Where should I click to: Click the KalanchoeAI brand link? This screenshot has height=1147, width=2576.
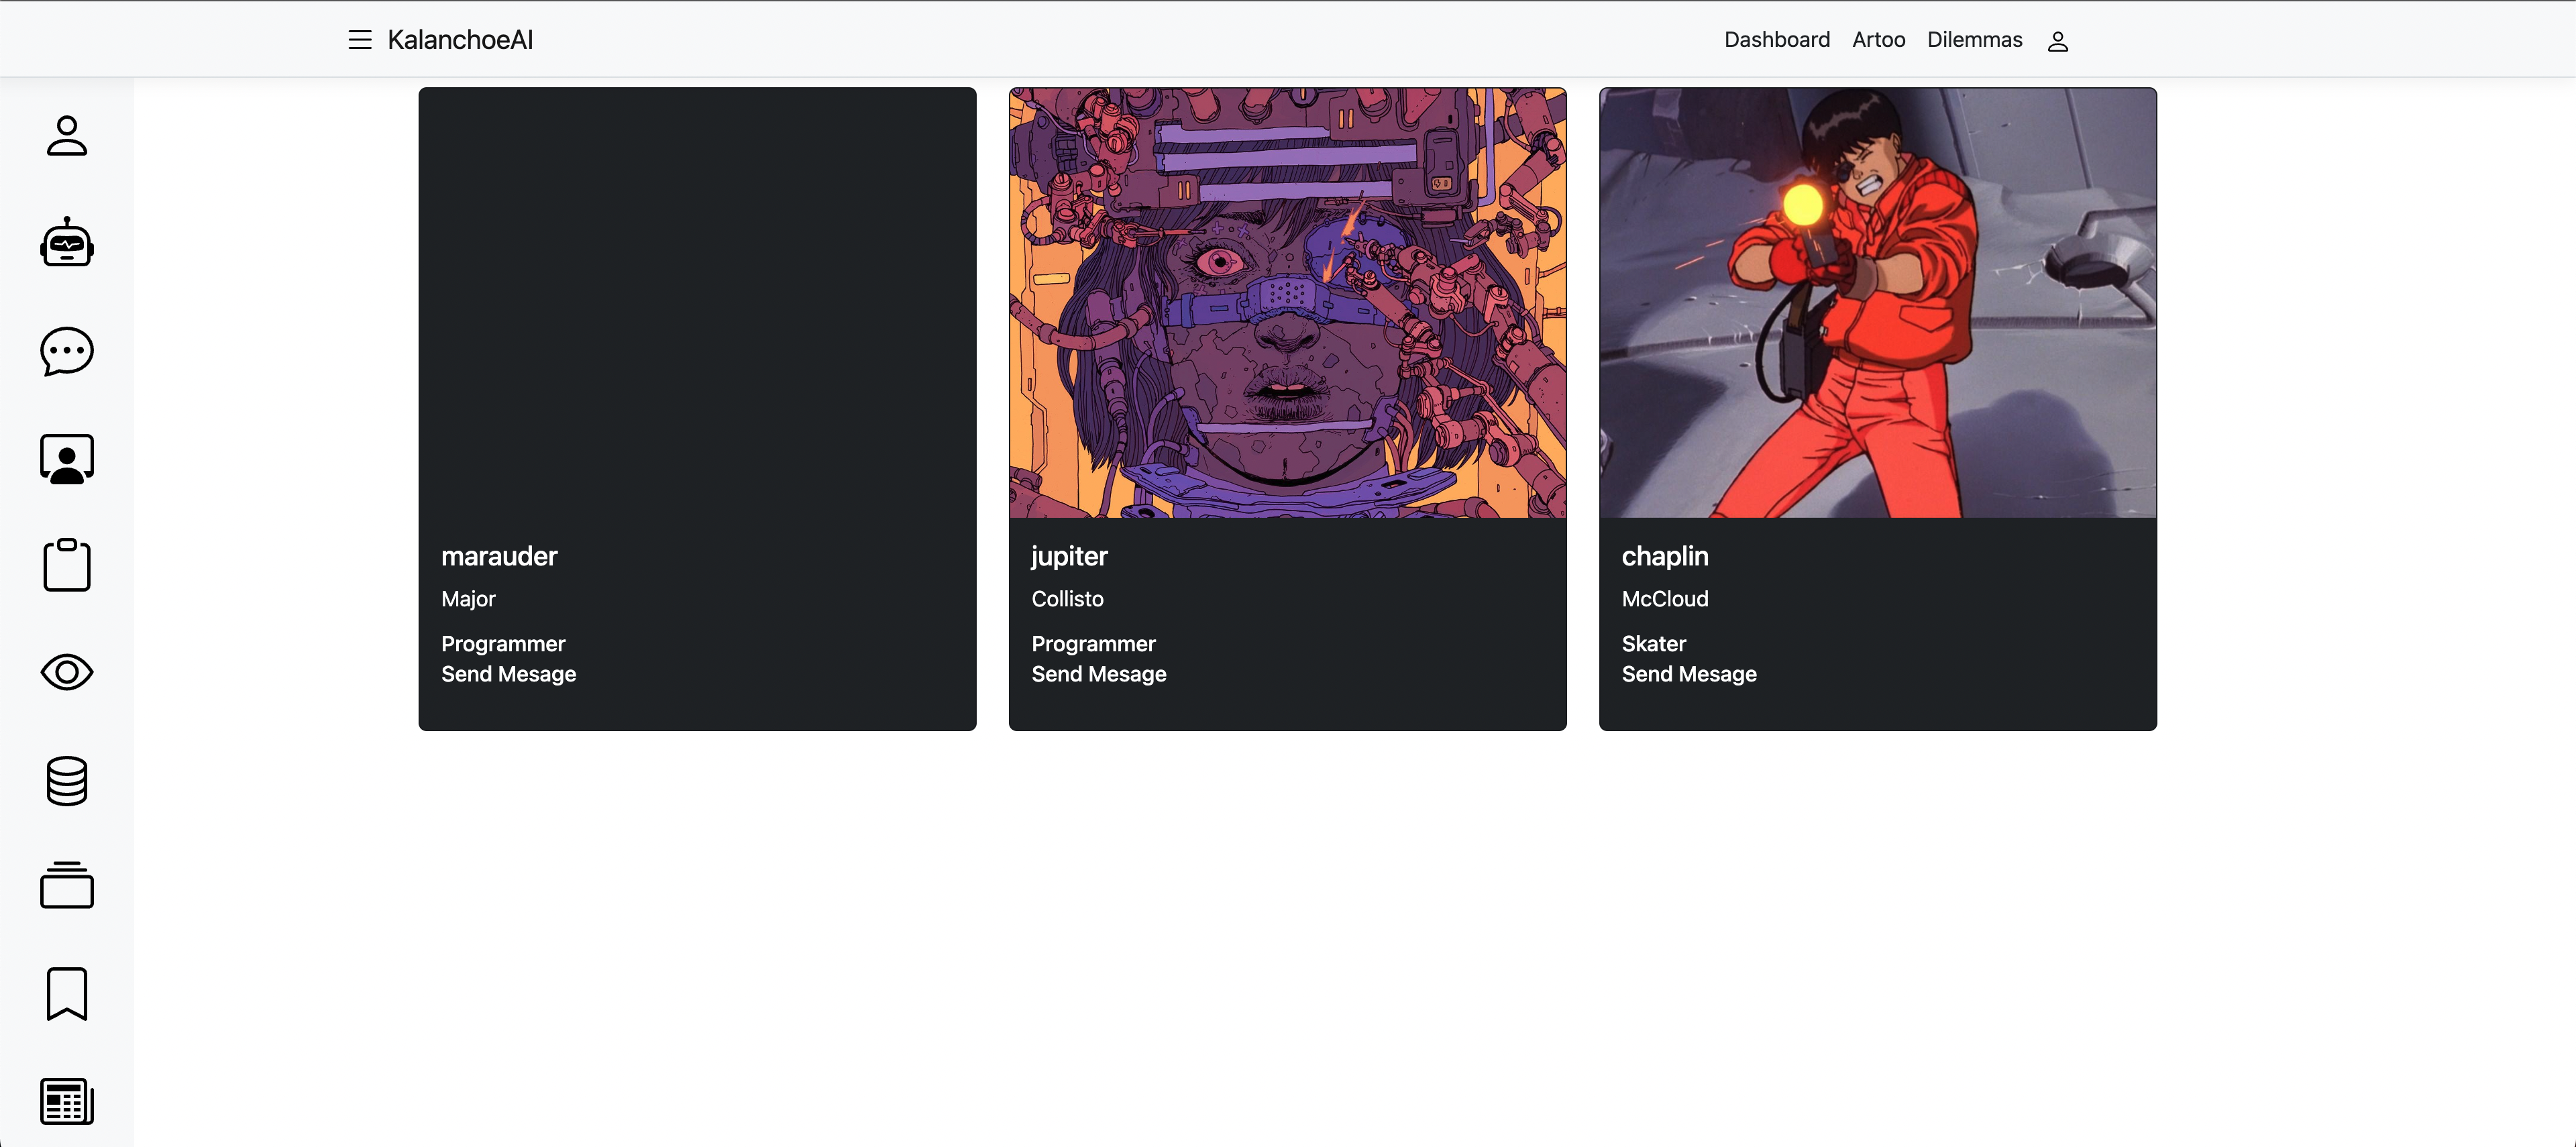pyautogui.click(x=460, y=40)
